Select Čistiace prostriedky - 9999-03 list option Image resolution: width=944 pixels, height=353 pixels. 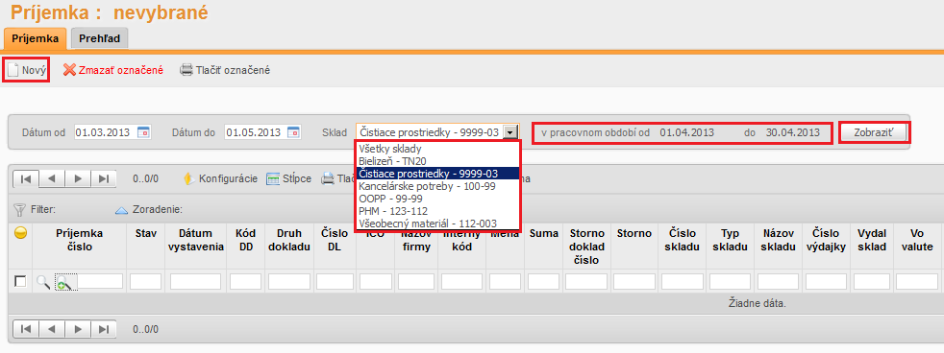[437, 173]
